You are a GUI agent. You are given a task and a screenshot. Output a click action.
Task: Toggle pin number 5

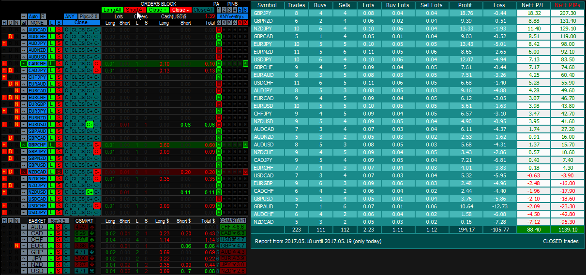tap(240, 10)
